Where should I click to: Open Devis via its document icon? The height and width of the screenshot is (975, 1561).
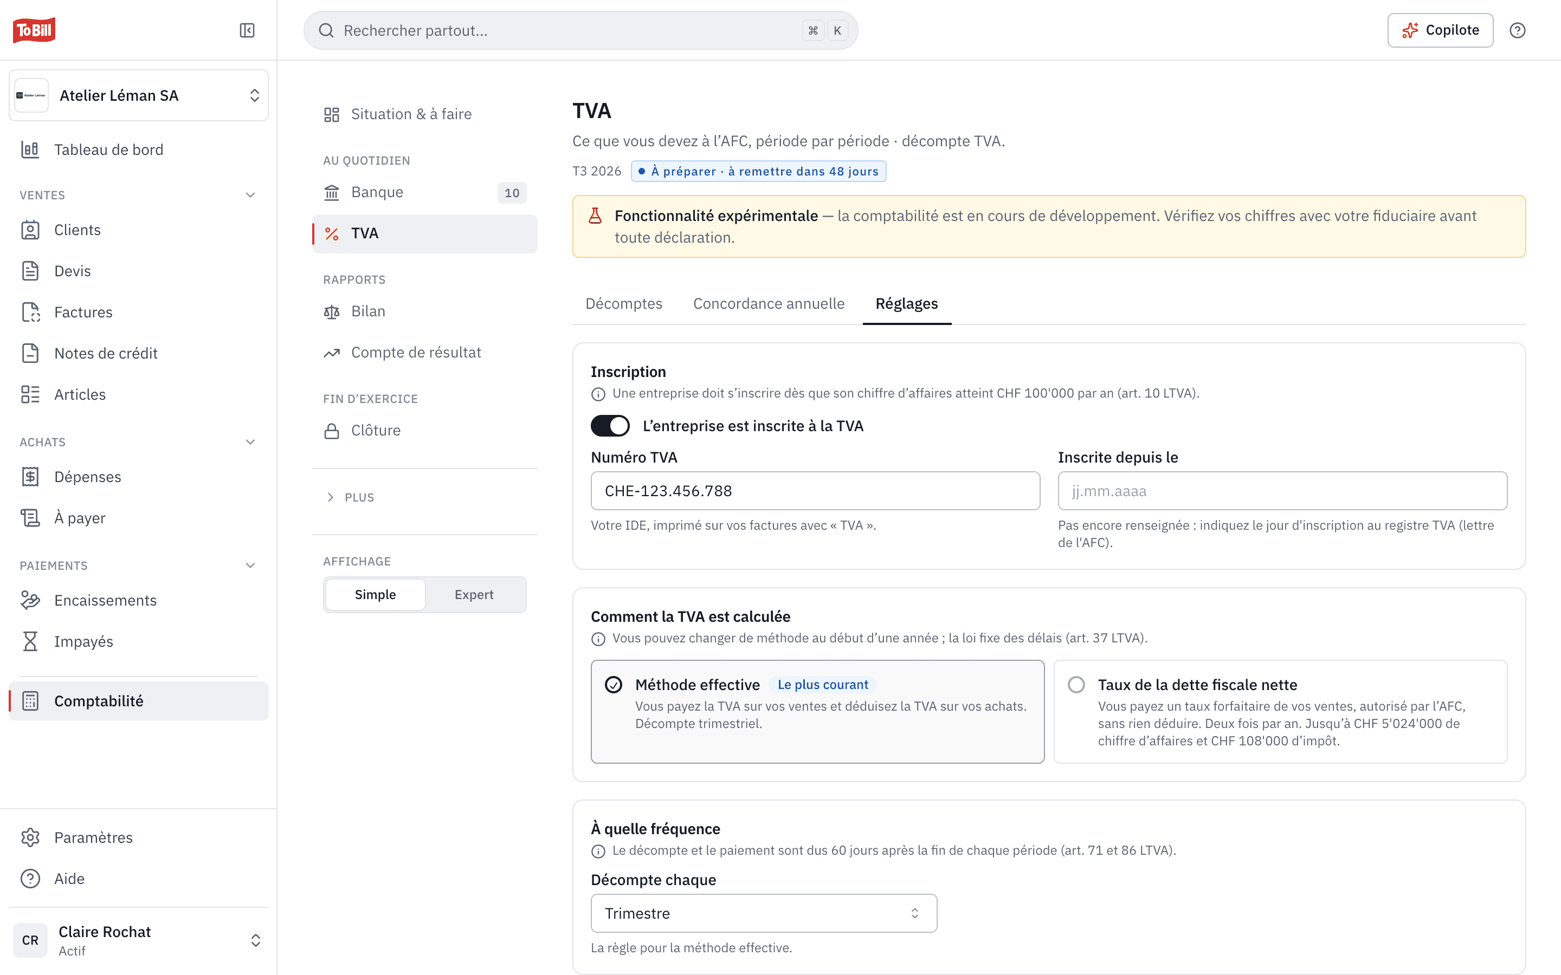point(30,271)
